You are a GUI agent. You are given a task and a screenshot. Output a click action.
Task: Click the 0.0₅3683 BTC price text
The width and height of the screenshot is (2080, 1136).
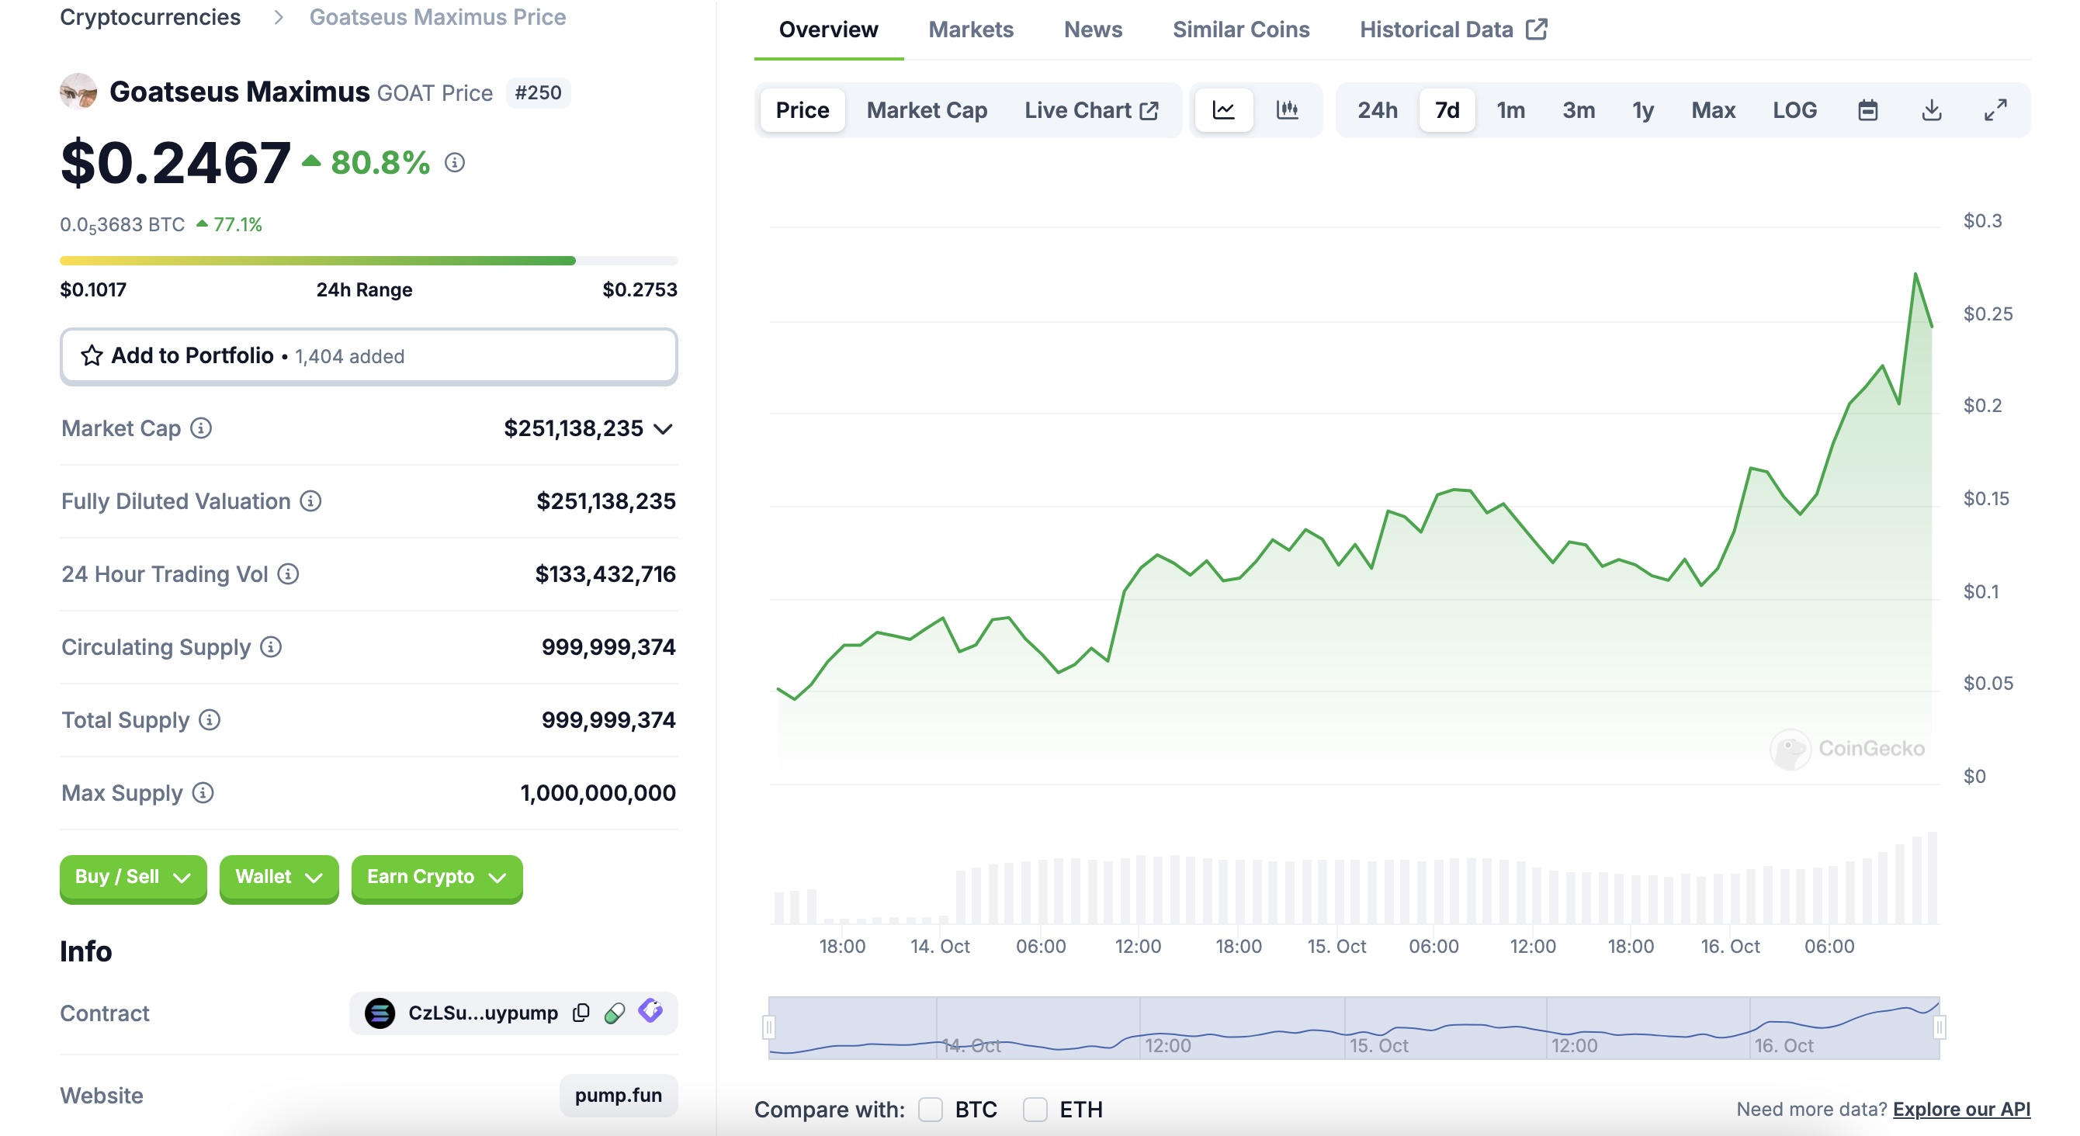(x=123, y=224)
